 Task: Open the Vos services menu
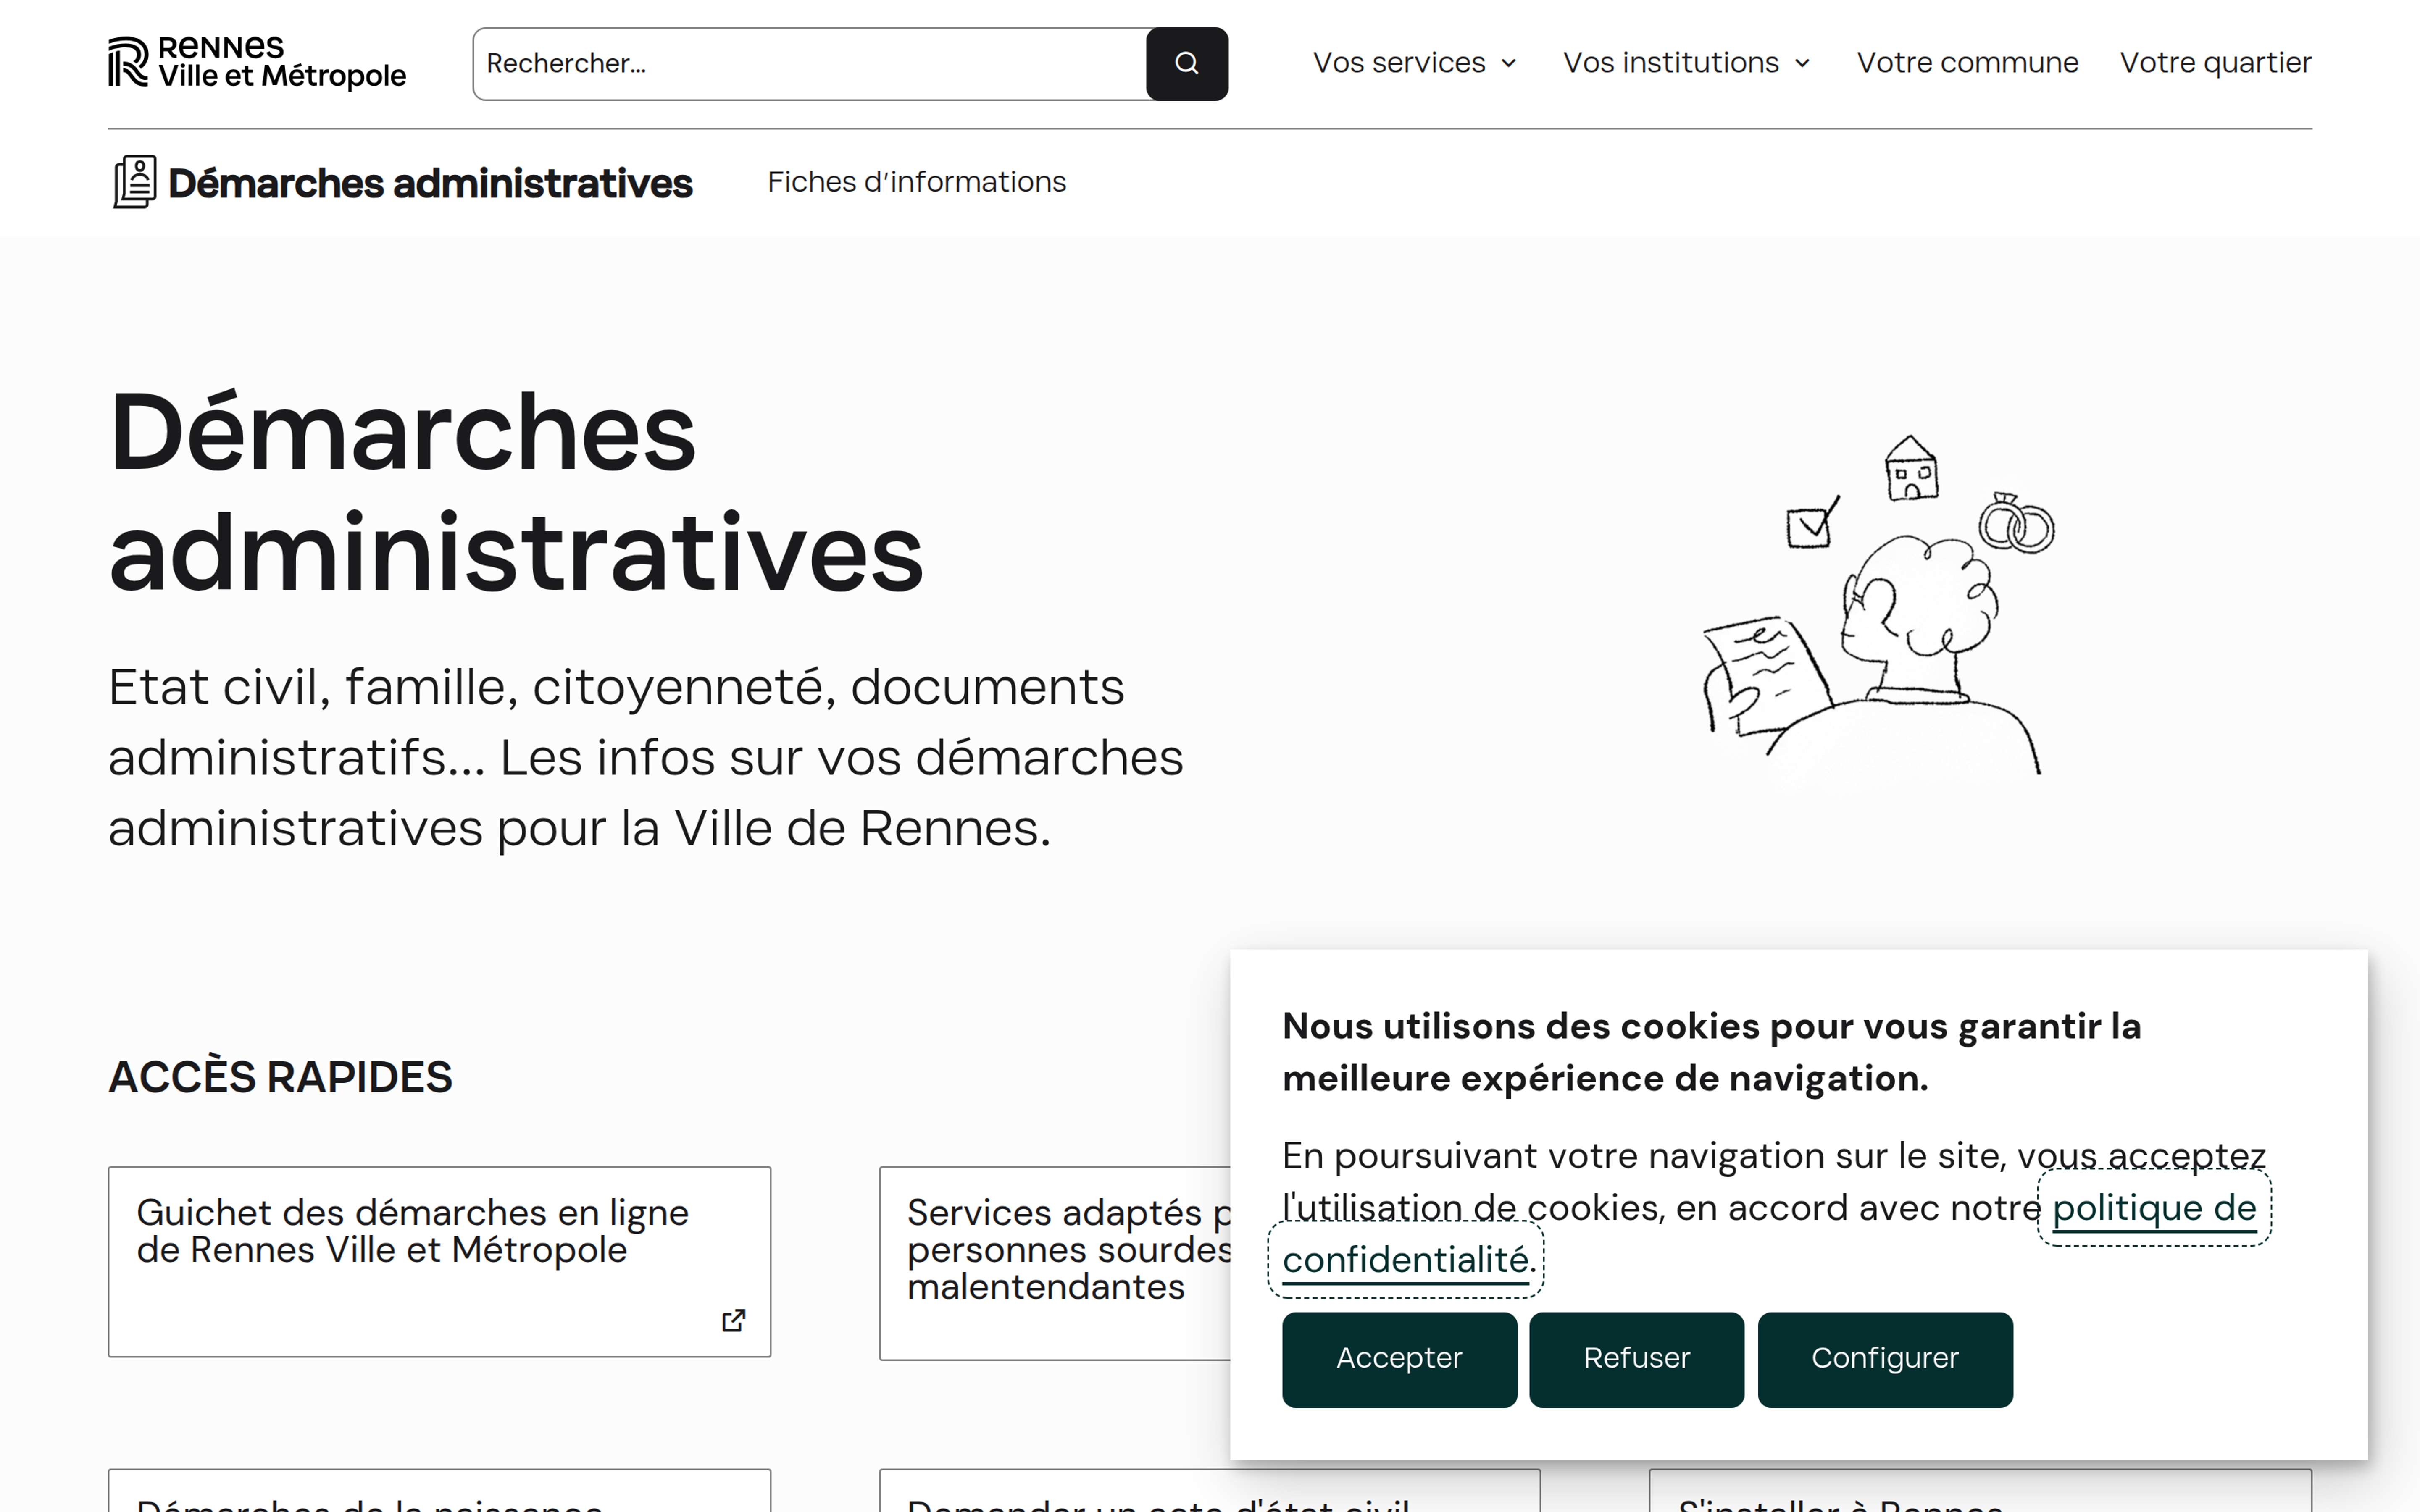coord(1399,63)
